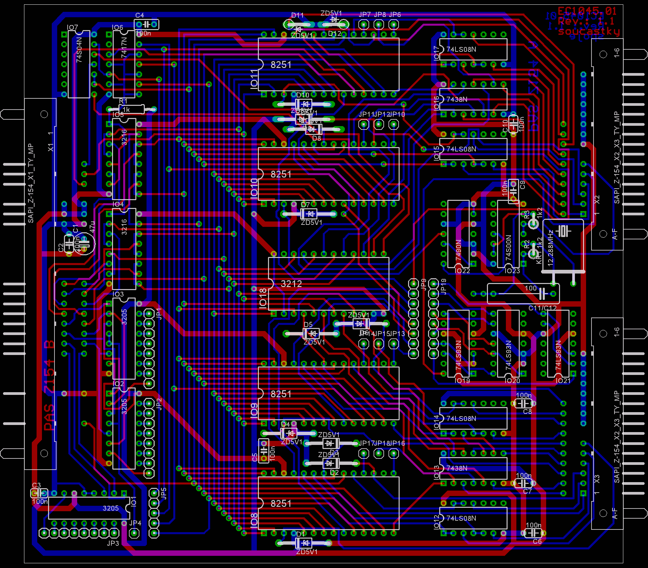Select the C1 47u electrolytic capacitor
648x568 pixels.
(85, 243)
